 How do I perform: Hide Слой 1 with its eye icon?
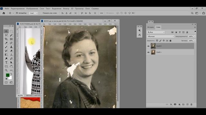pos(148,52)
